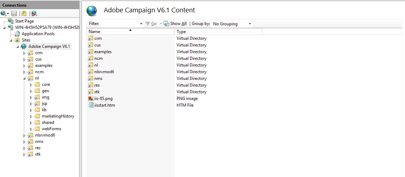The image size is (405, 177).
Task: Expand the crm node in the tree
Action: [25, 53]
